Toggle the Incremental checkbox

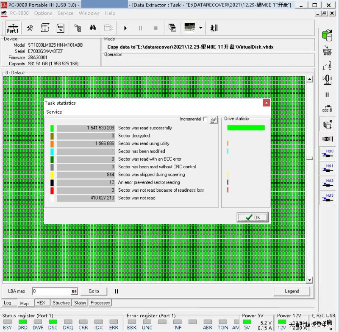(x=206, y=119)
